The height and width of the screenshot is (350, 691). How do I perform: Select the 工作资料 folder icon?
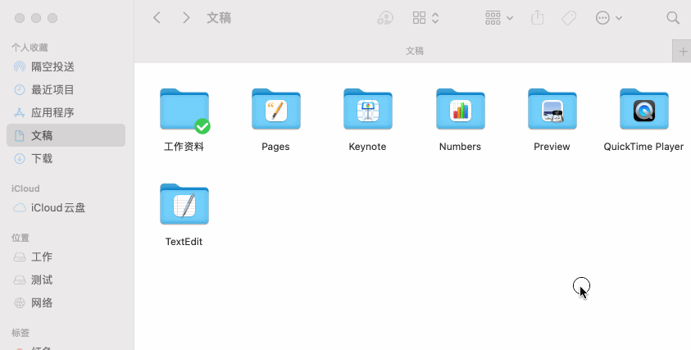184,109
